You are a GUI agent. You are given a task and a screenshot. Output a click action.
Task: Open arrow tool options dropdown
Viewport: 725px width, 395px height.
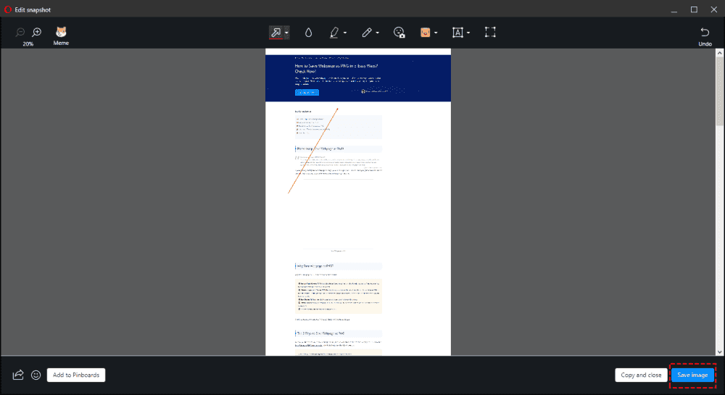[286, 33]
